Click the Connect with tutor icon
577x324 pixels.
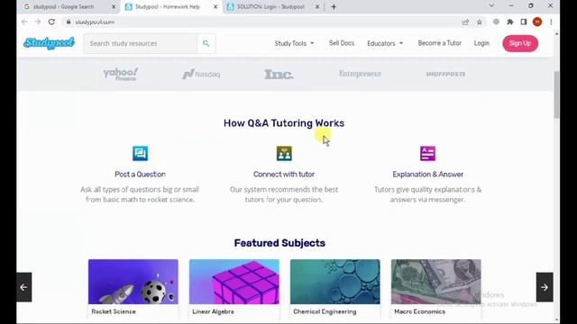click(x=284, y=153)
